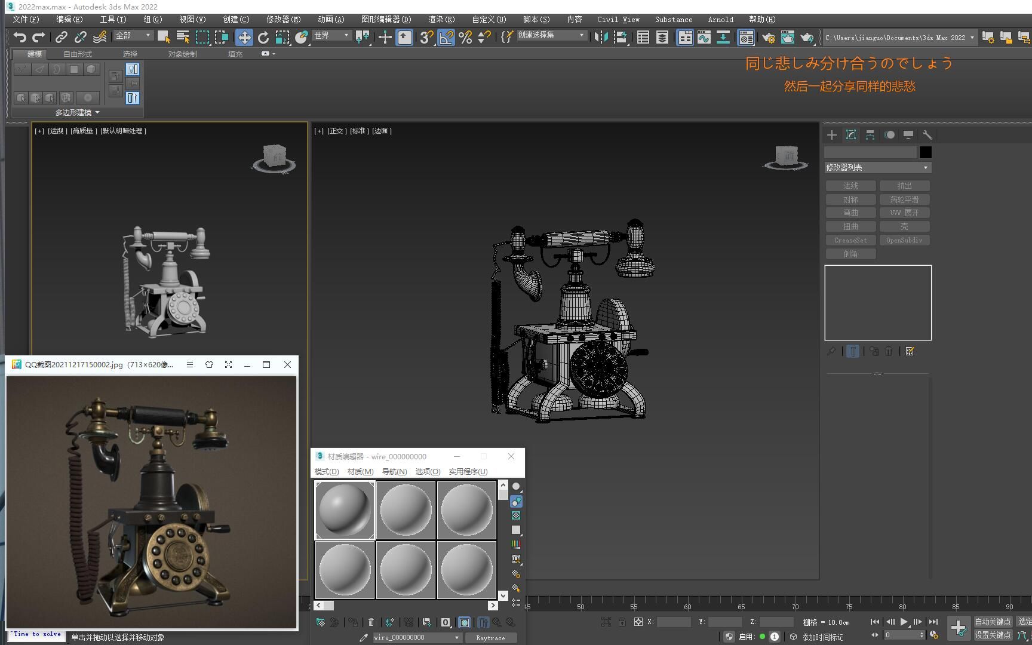The width and height of the screenshot is (1032, 645).
Task: Select the Select and Rotate tool
Action: click(x=263, y=38)
